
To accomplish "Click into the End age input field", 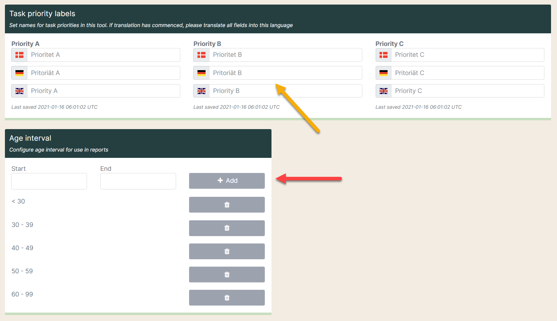I will [x=138, y=181].
